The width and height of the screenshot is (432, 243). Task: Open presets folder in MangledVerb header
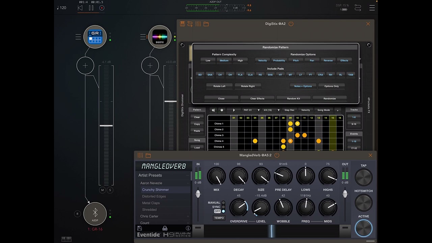148,156
